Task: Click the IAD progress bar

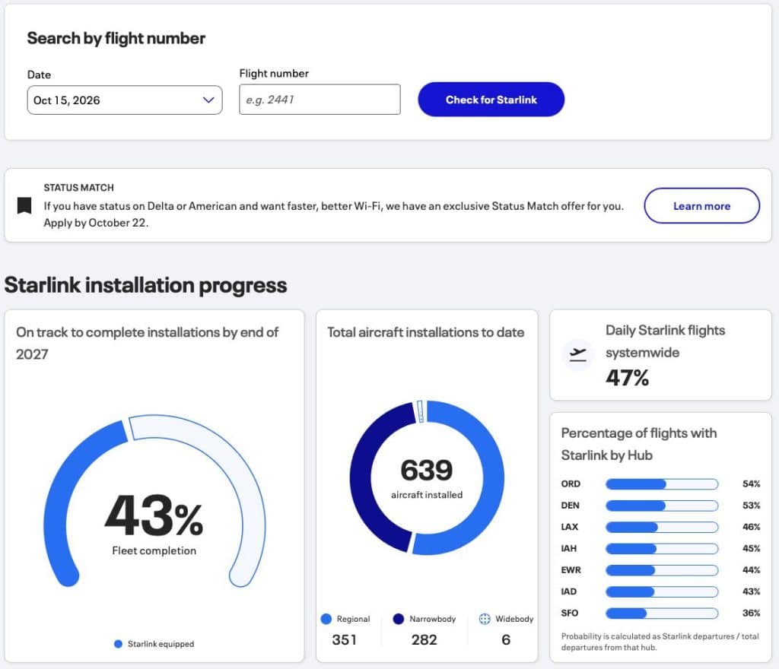Action: pos(662,591)
